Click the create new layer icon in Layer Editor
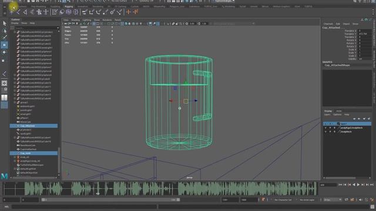The image size is (376, 211). pos(364,118)
